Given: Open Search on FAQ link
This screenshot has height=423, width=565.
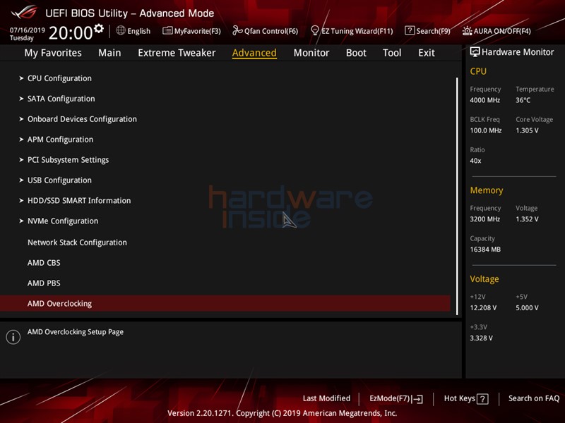Looking at the screenshot, I should point(534,398).
